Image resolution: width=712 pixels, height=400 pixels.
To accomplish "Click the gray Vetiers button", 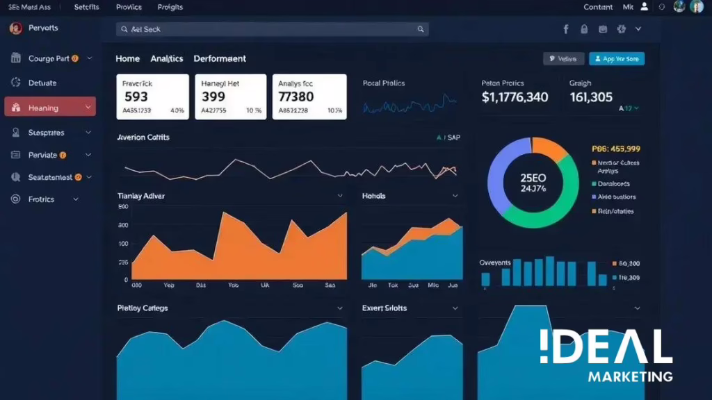I will [x=563, y=59].
